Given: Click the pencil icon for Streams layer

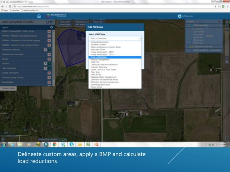Looking at the screenshot, I should click(x=45, y=64).
